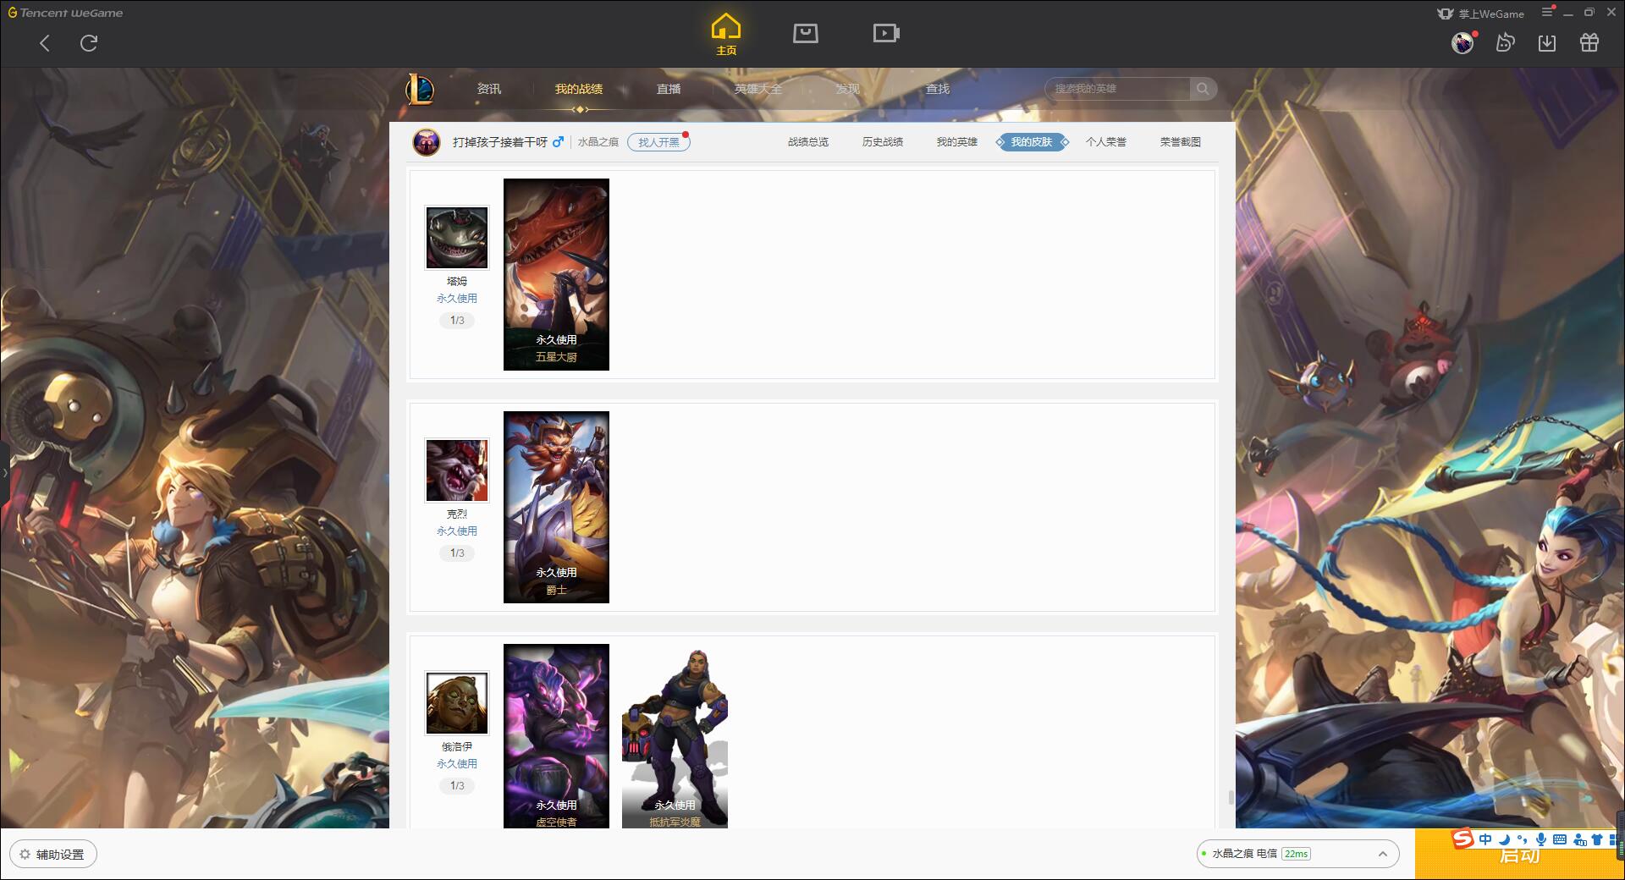
Task: Open the video live icon in top bar
Action: 886,33
